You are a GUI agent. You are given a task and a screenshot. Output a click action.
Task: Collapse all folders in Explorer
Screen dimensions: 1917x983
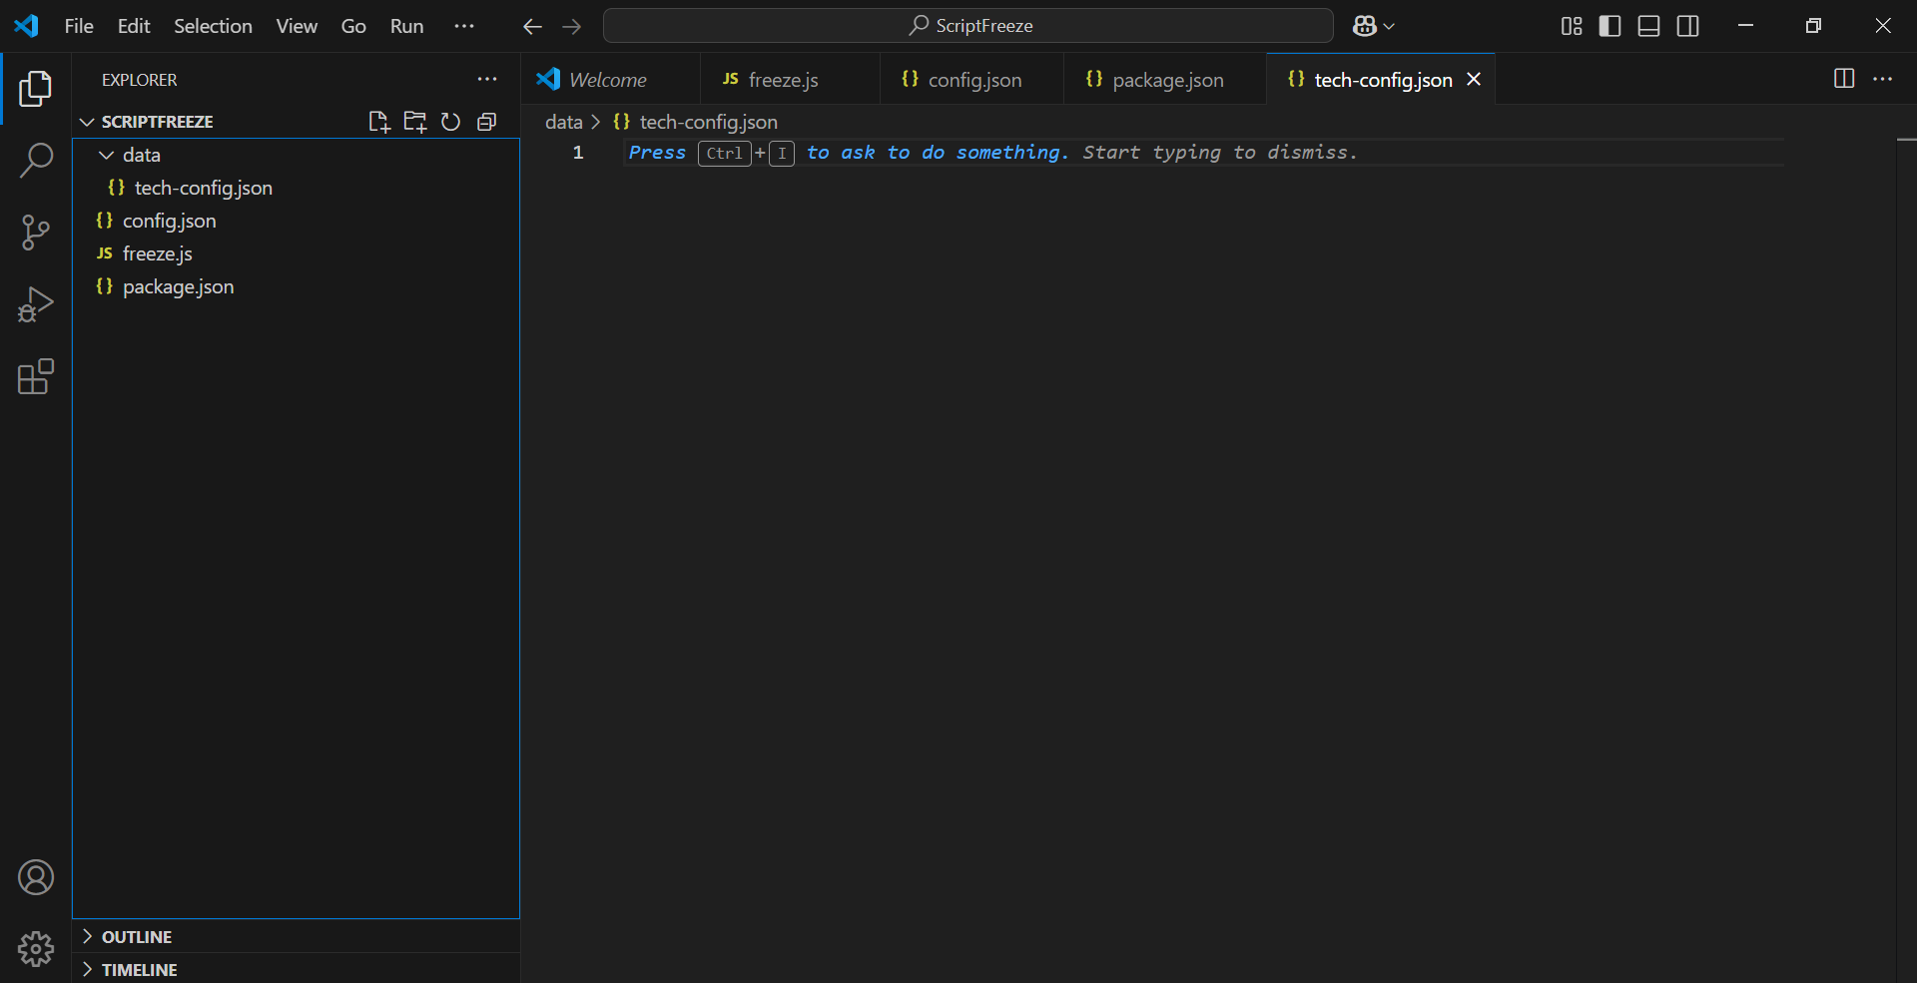coord(486,122)
